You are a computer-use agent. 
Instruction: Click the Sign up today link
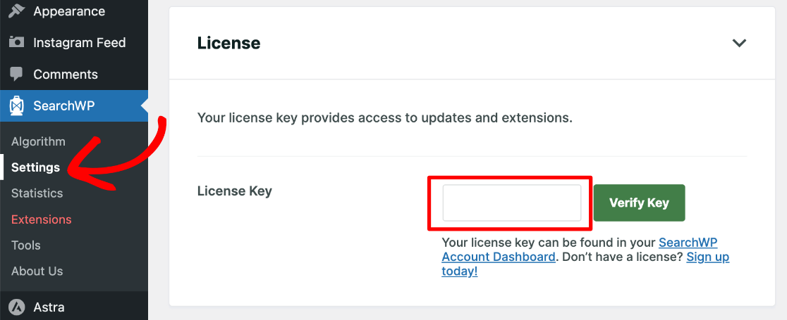(707, 257)
